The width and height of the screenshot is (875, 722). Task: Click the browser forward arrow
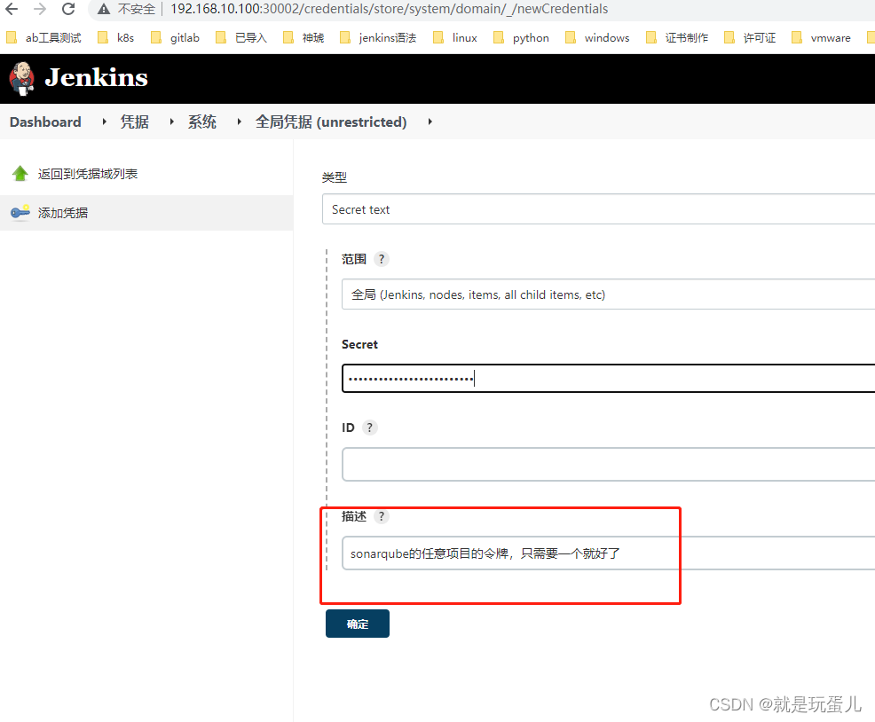pos(40,9)
